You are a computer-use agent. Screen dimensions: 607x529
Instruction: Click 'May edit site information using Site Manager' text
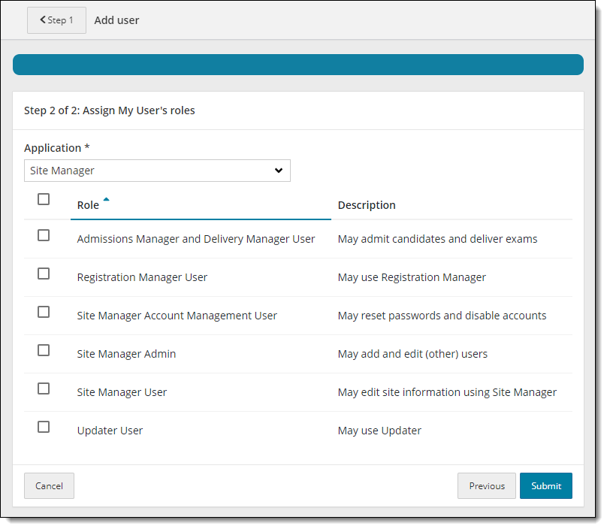point(447,393)
